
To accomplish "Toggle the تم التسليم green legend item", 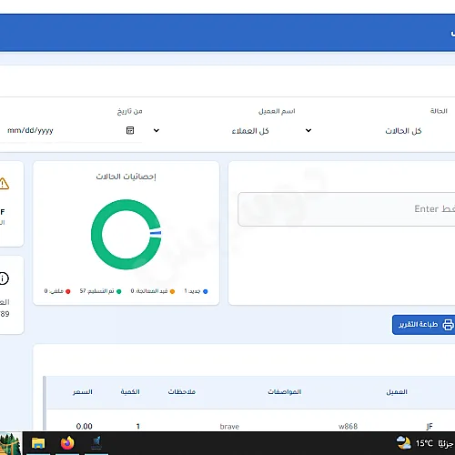I will [100, 291].
